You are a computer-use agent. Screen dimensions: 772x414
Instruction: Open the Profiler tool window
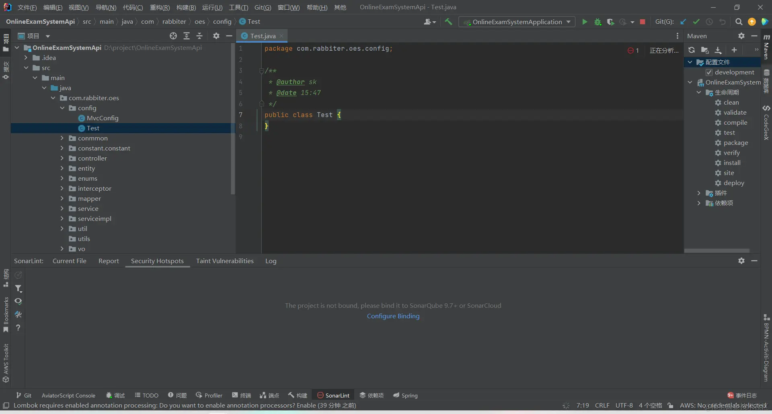point(209,395)
